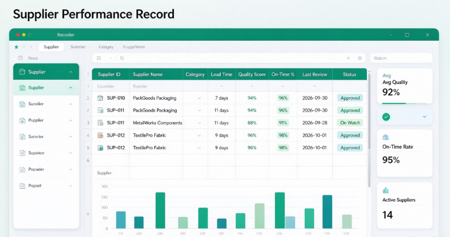The width and height of the screenshot is (450, 237).
Task: Open category dropdown in table row 4
Action: pyautogui.click(x=199, y=136)
